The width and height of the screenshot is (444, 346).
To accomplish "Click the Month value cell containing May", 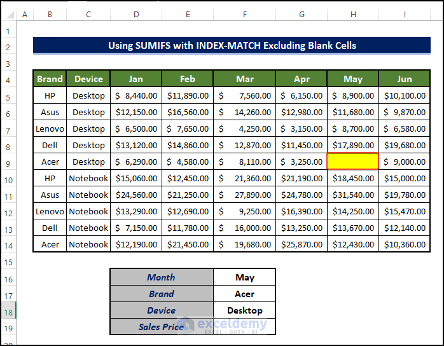I will 244,277.
